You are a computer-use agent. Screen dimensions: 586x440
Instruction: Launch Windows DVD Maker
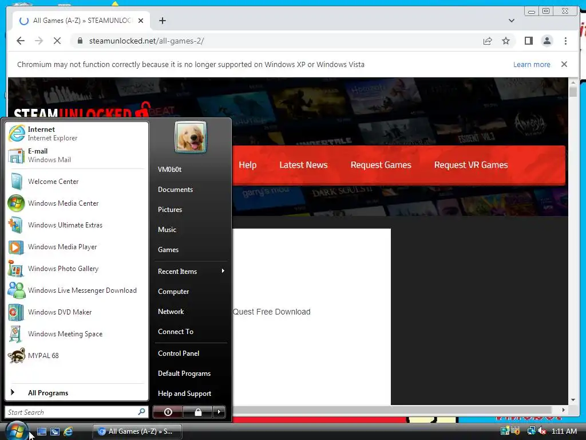click(77, 312)
